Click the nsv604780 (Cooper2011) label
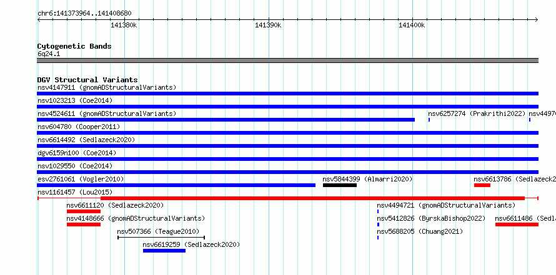Screen dimensions: 556x275 [x=79, y=127]
